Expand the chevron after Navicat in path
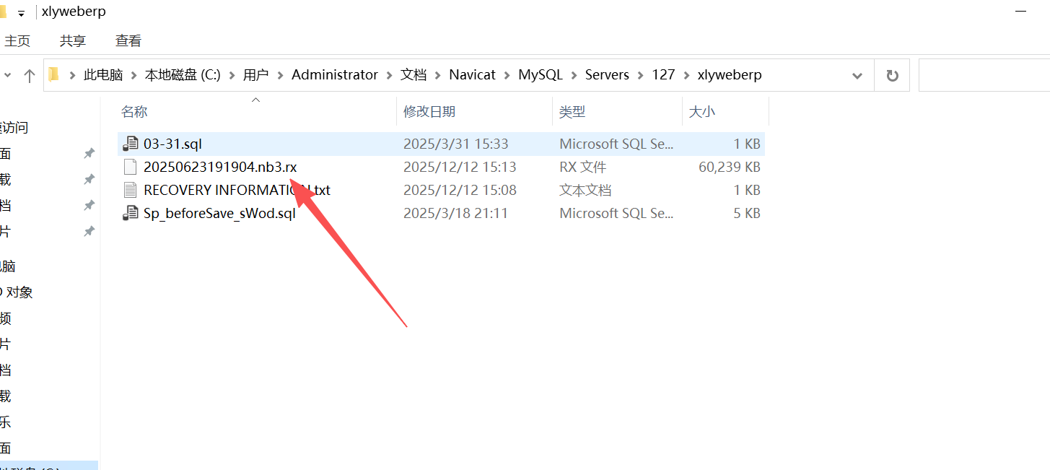This screenshot has width=1050, height=470. point(507,75)
